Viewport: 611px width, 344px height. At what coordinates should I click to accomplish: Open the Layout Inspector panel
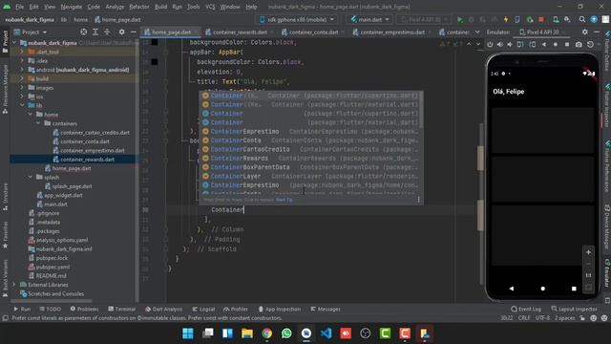[574, 309]
